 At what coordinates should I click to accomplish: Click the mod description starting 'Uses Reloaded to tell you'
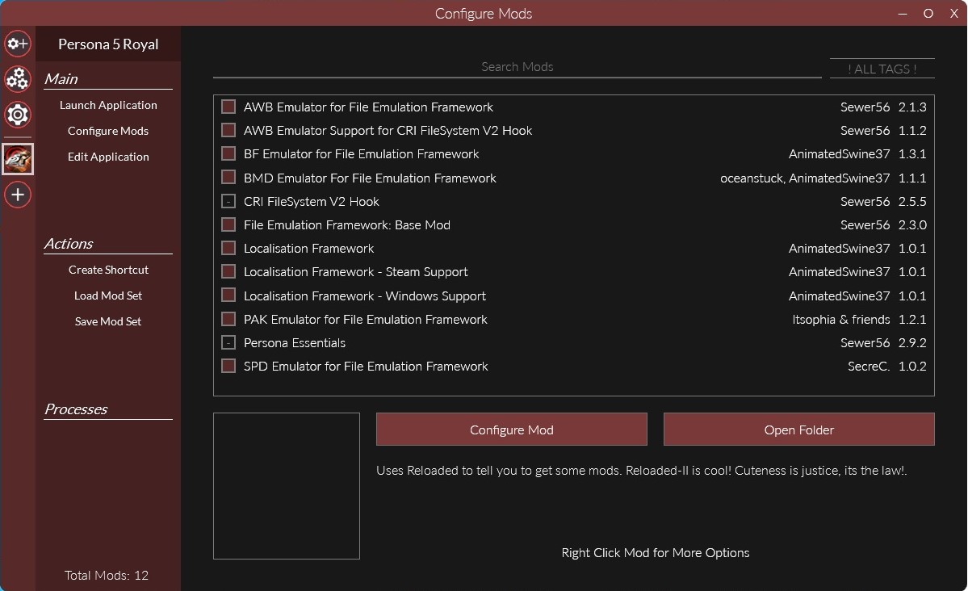pyautogui.click(x=641, y=471)
